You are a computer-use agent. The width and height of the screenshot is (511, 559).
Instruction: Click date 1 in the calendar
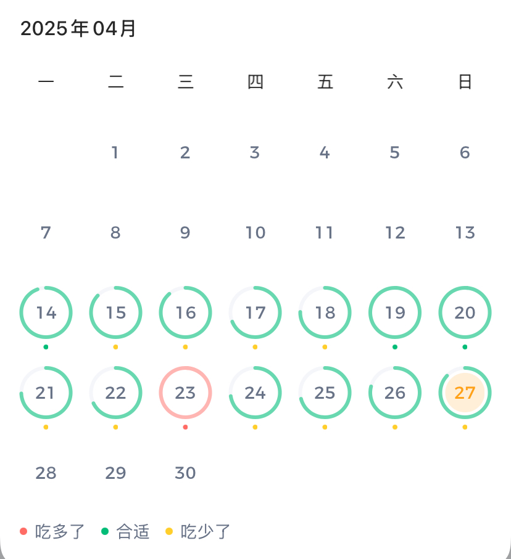click(115, 152)
